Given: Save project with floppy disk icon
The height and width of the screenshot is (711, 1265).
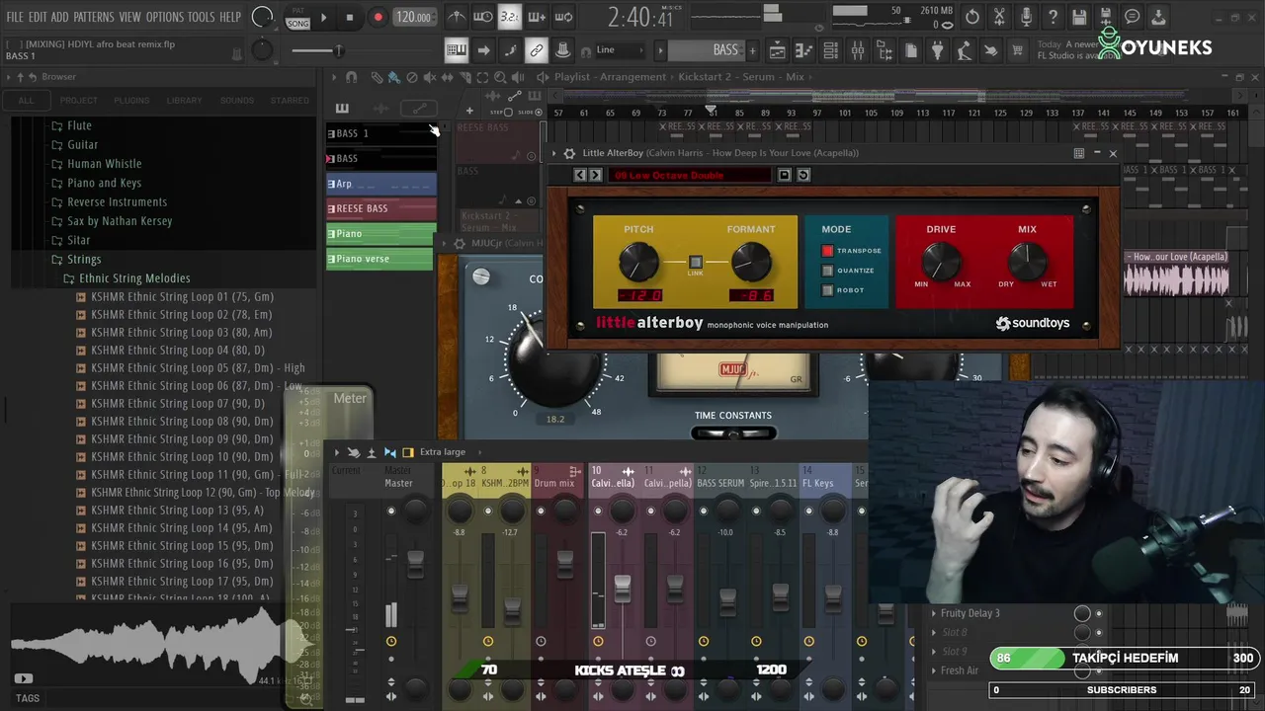Looking at the screenshot, I should pos(1079,17).
